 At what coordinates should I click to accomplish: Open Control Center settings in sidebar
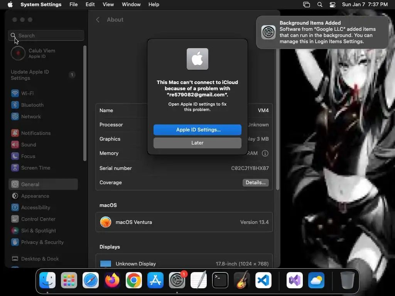43,219
